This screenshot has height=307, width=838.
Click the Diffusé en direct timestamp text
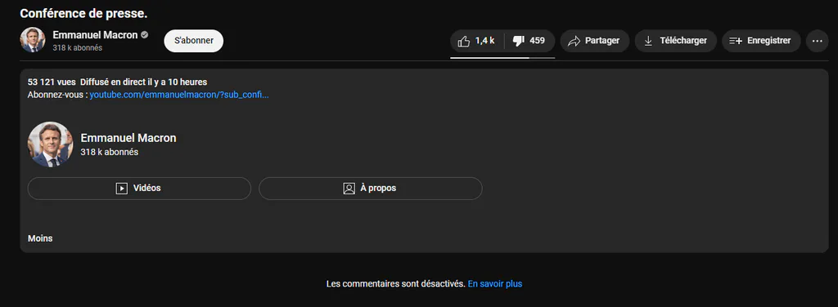(144, 82)
